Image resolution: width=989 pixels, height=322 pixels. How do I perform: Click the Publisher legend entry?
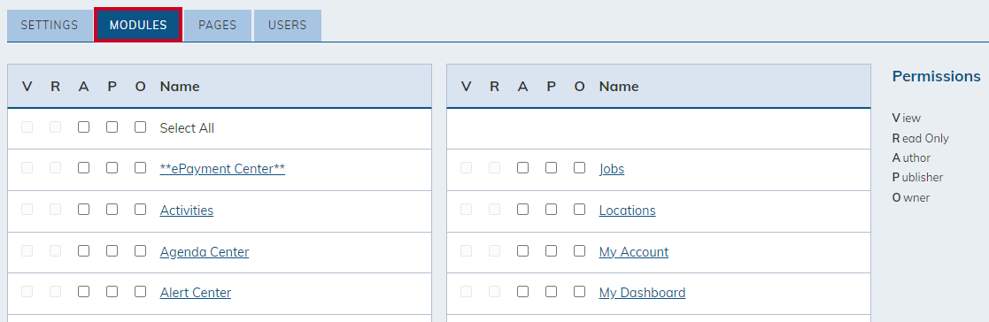point(917,177)
